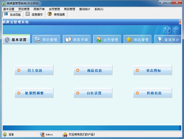Open the 顾客开单 menu
The width and height of the screenshot is (184, 139).
[39, 9]
